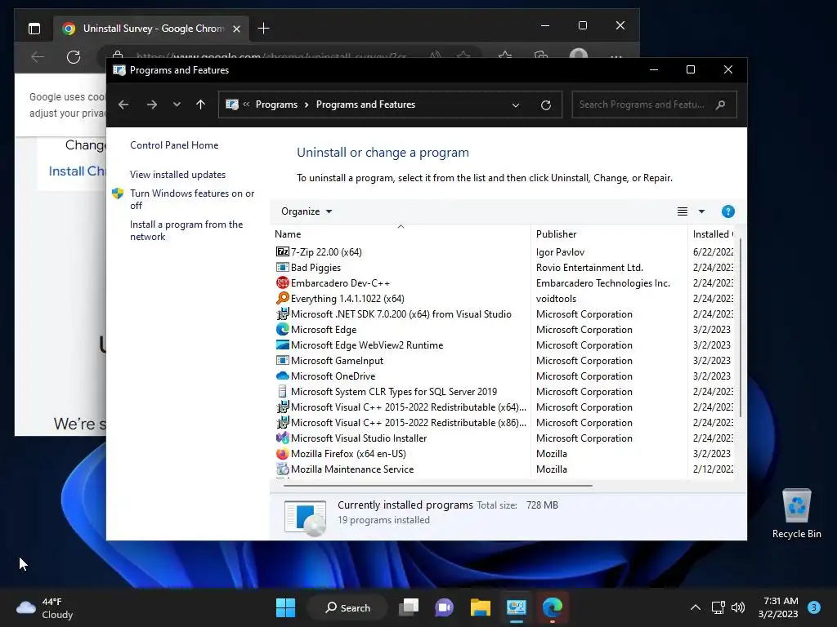This screenshot has height=627, width=837.
Task: Expand the breadcrumb overflow chevrons
Action: pyautogui.click(x=246, y=104)
